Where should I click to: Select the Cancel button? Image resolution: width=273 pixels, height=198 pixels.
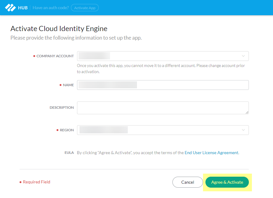pyautogui.click(x=187, y=182)
